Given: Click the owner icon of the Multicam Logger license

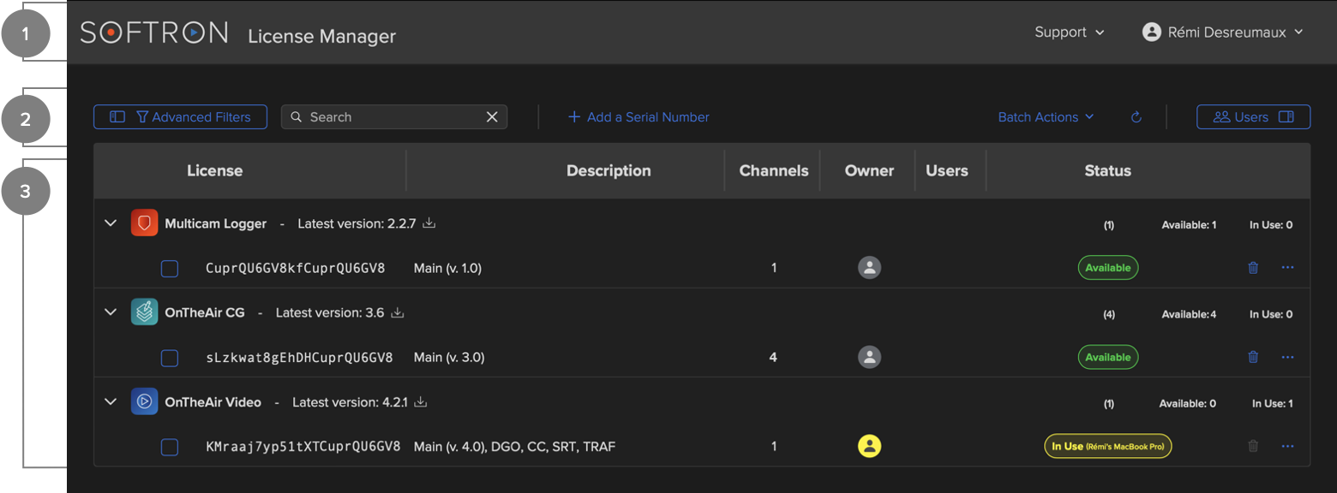Looking at the screenshot, I should click(869, 268).
